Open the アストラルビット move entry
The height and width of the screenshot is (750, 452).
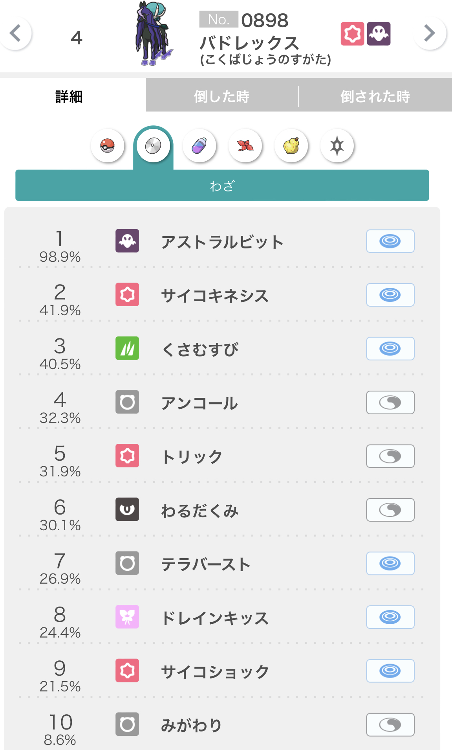click(222, 242)
